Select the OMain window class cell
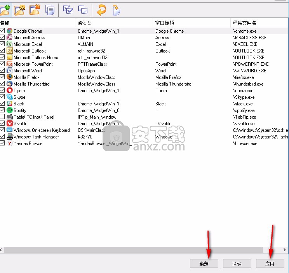This screenshot has height=273, width=289. click(x=84, y=38)
